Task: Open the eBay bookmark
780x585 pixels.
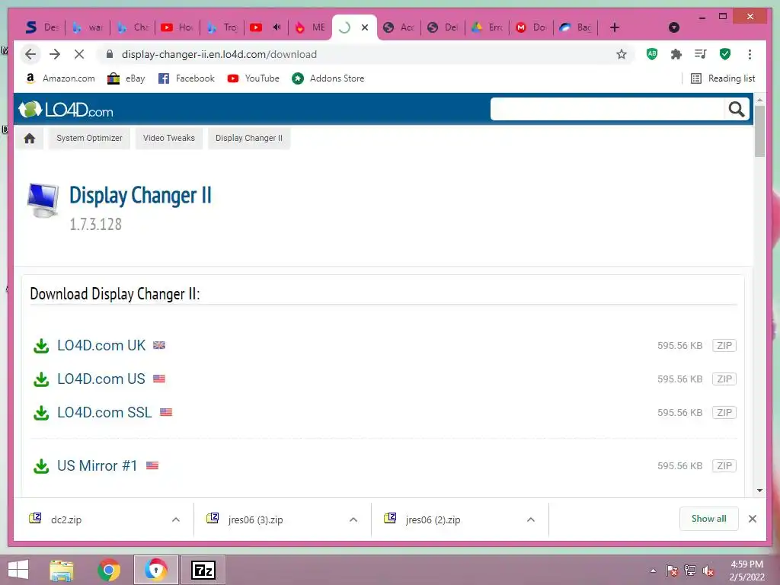Action: pyautogui.click(x=126, y=78)
